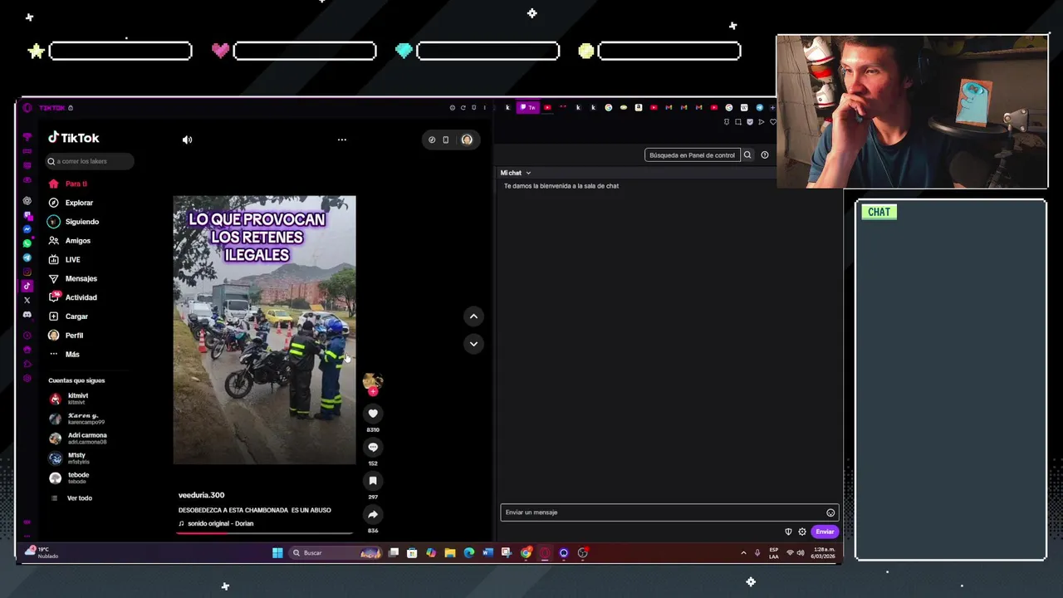Click the TikTok logo

[74, 138]
